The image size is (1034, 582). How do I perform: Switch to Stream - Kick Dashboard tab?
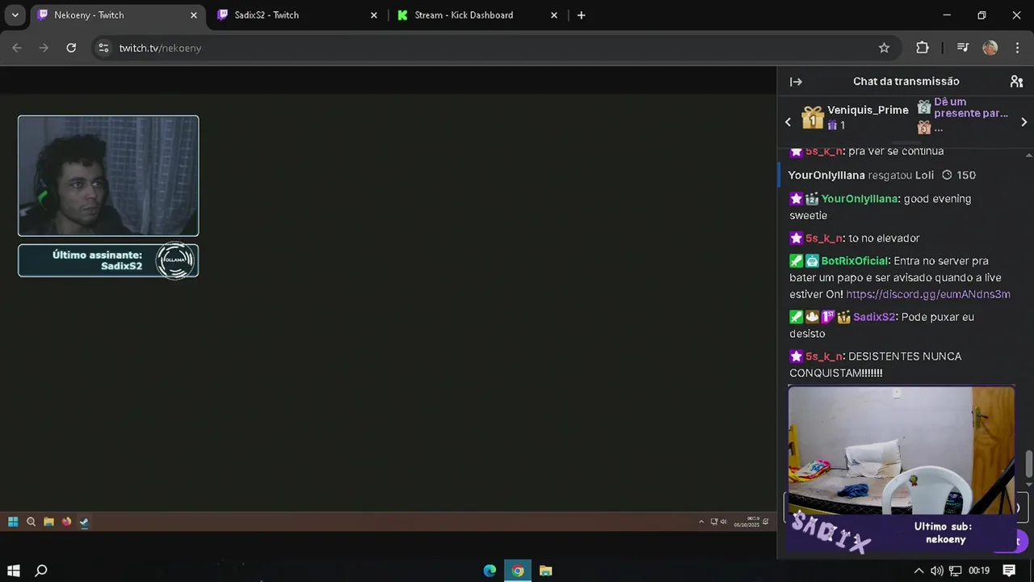(x=477, y=15)
